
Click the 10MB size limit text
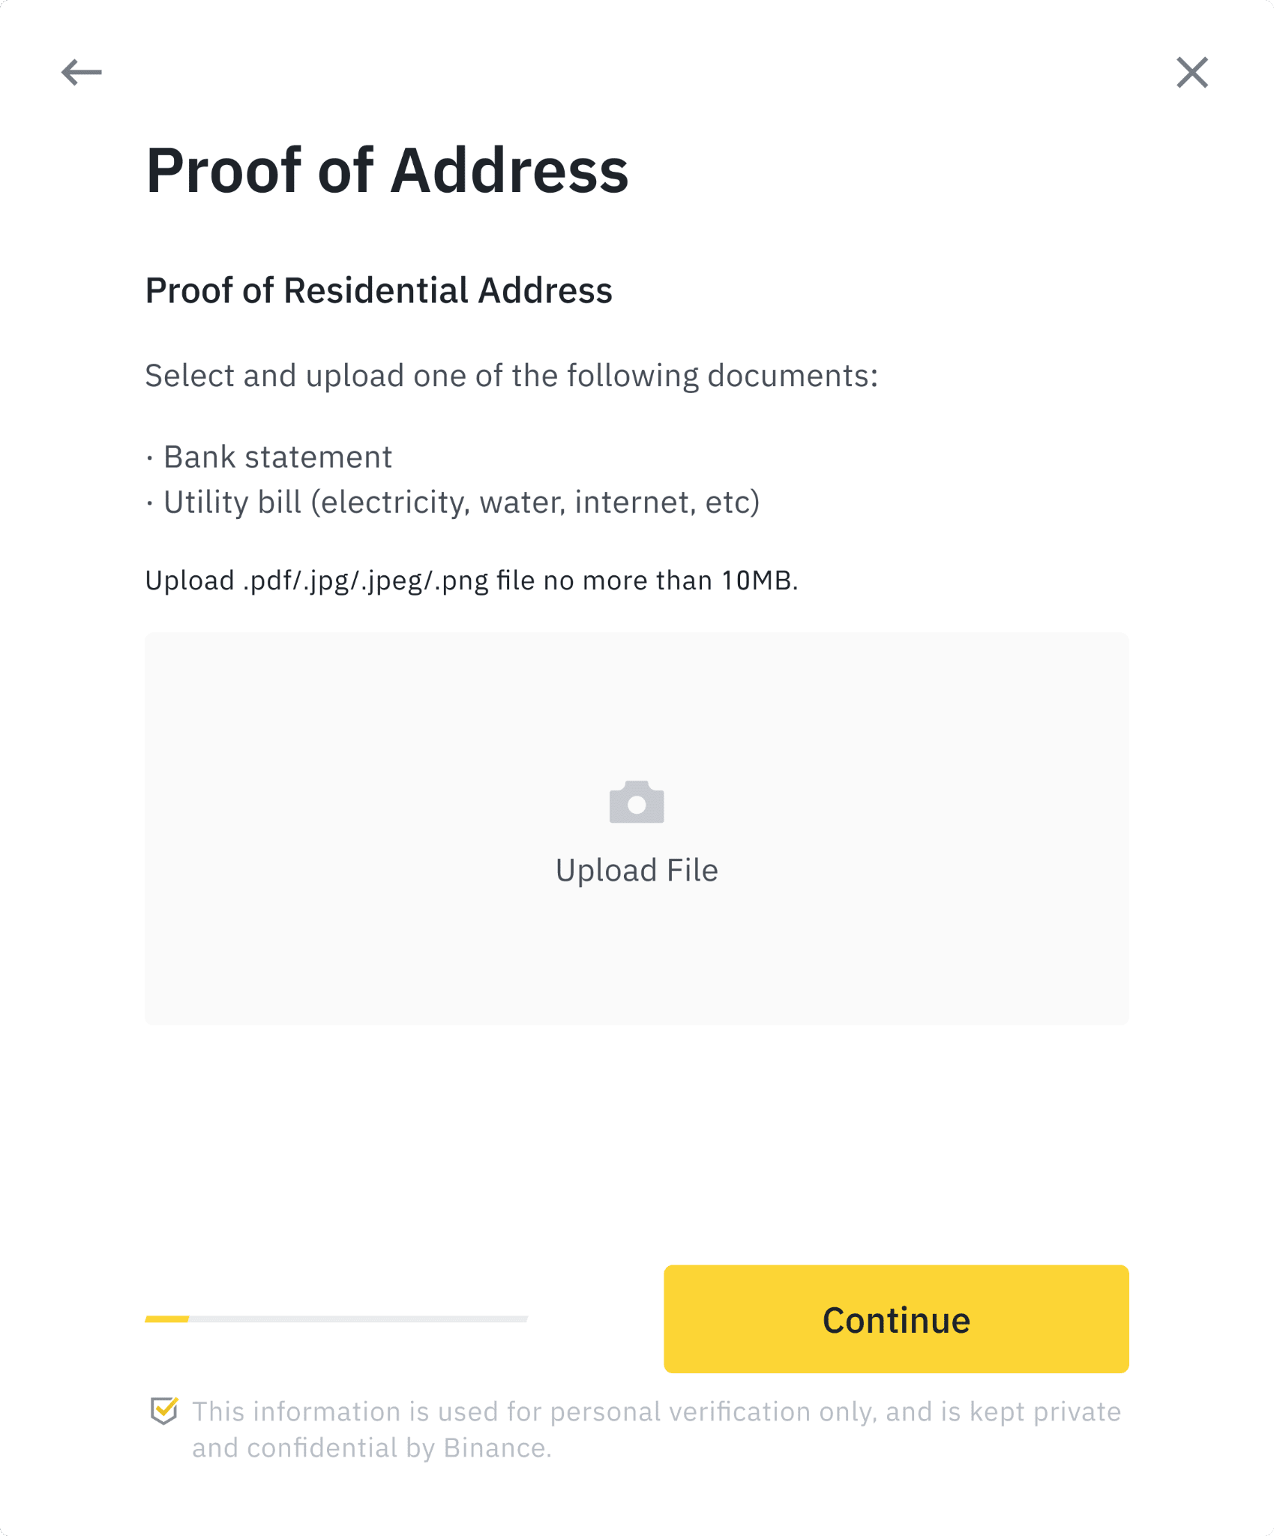[x=756, y=581]
